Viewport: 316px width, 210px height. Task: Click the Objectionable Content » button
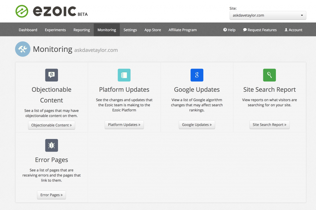52,125
